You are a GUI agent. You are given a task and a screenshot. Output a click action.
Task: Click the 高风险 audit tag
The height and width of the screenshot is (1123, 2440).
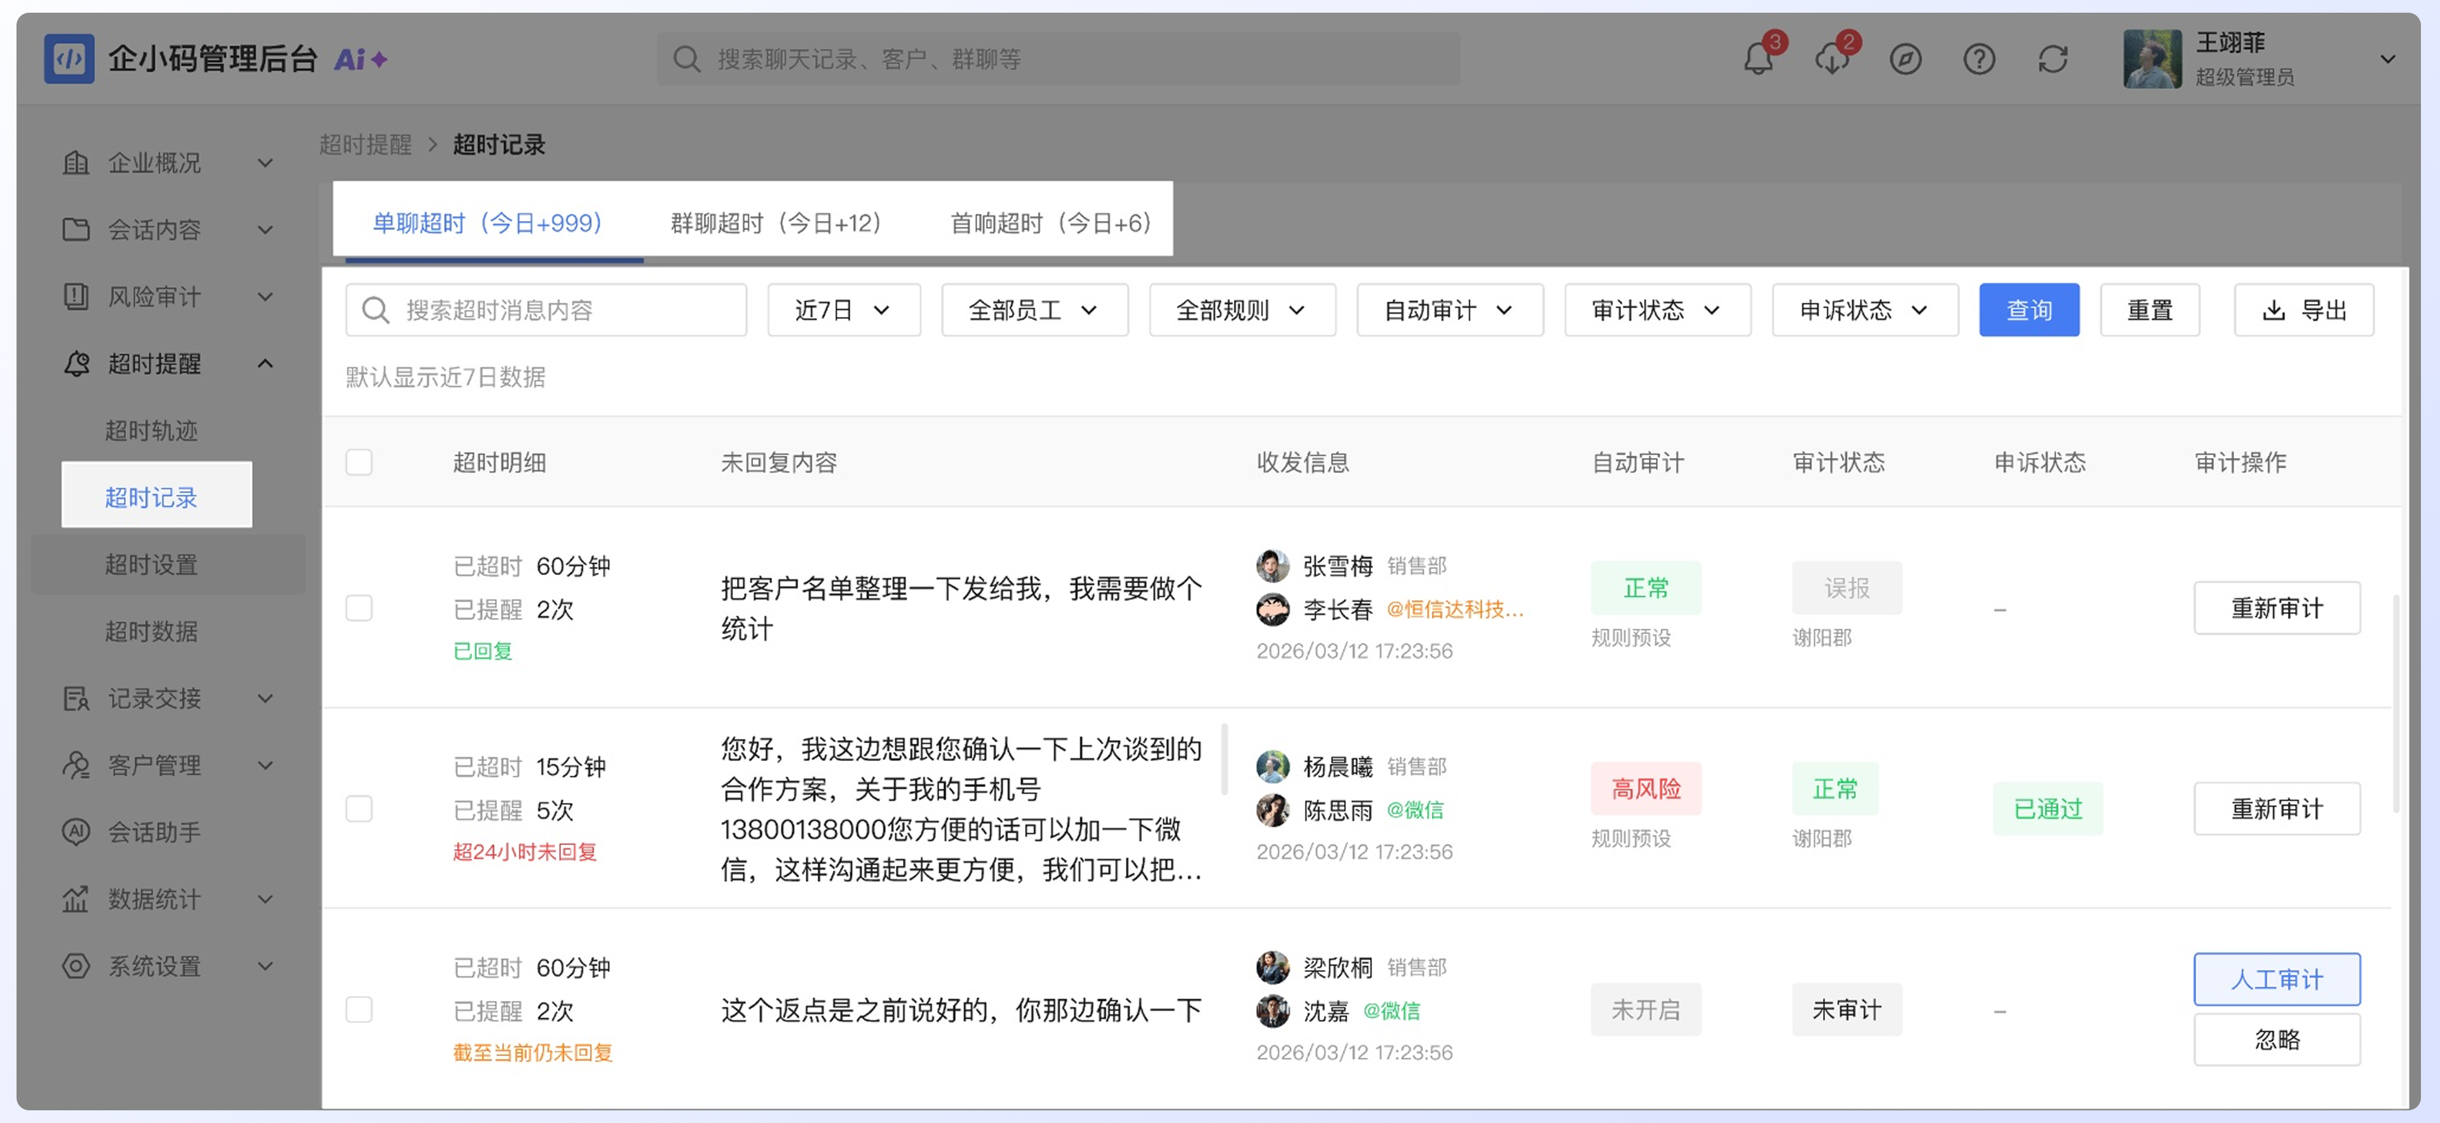pyautogui.click(x=1645, y=789)
